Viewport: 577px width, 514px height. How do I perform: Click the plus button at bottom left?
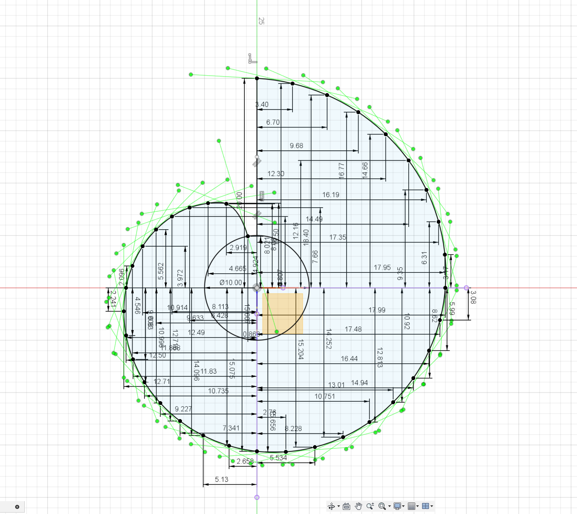coord(17,506)
